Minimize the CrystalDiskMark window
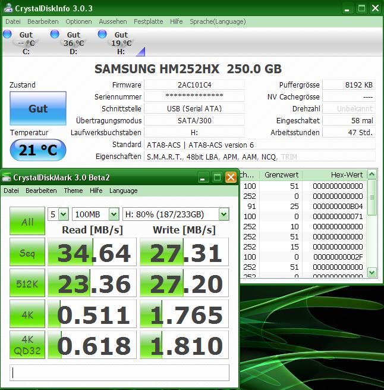384x390 pixels. coord(203,177)
